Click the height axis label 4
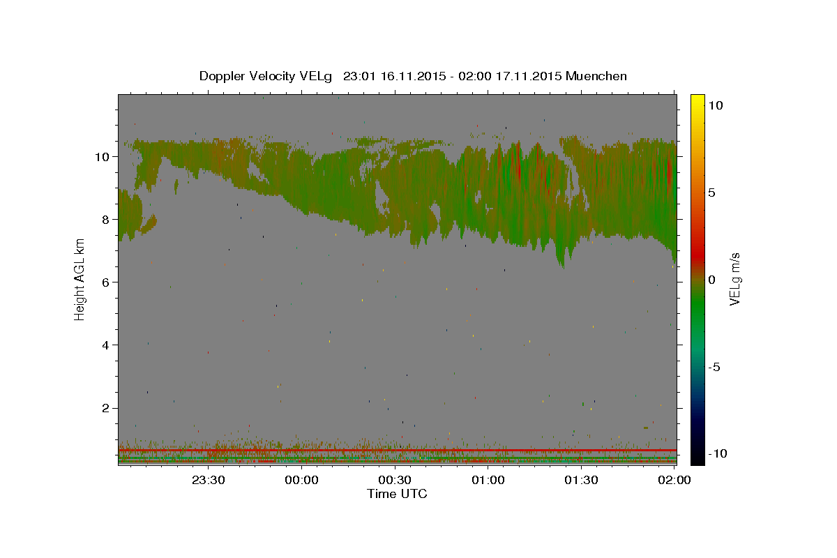837x558 pixels. (107, 345)
